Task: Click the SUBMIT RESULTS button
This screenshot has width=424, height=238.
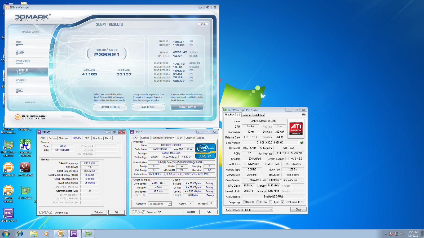Action: (110, 107)
